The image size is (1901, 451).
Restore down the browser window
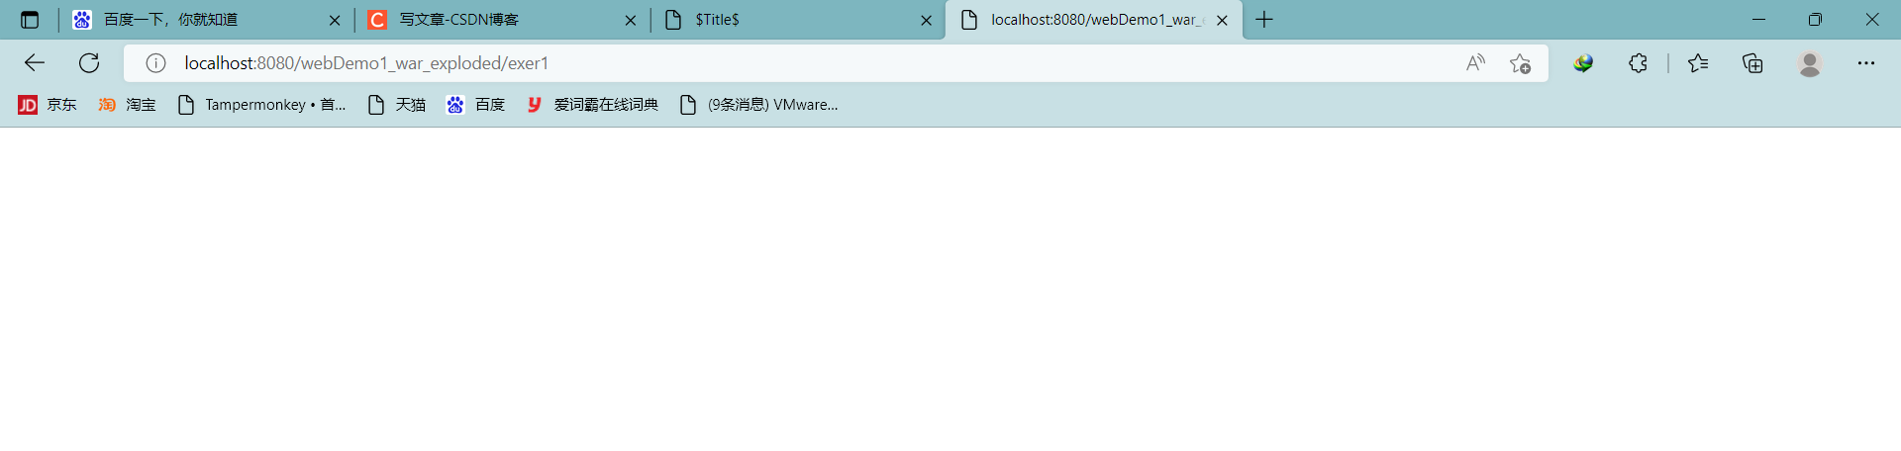point(1815,20)
